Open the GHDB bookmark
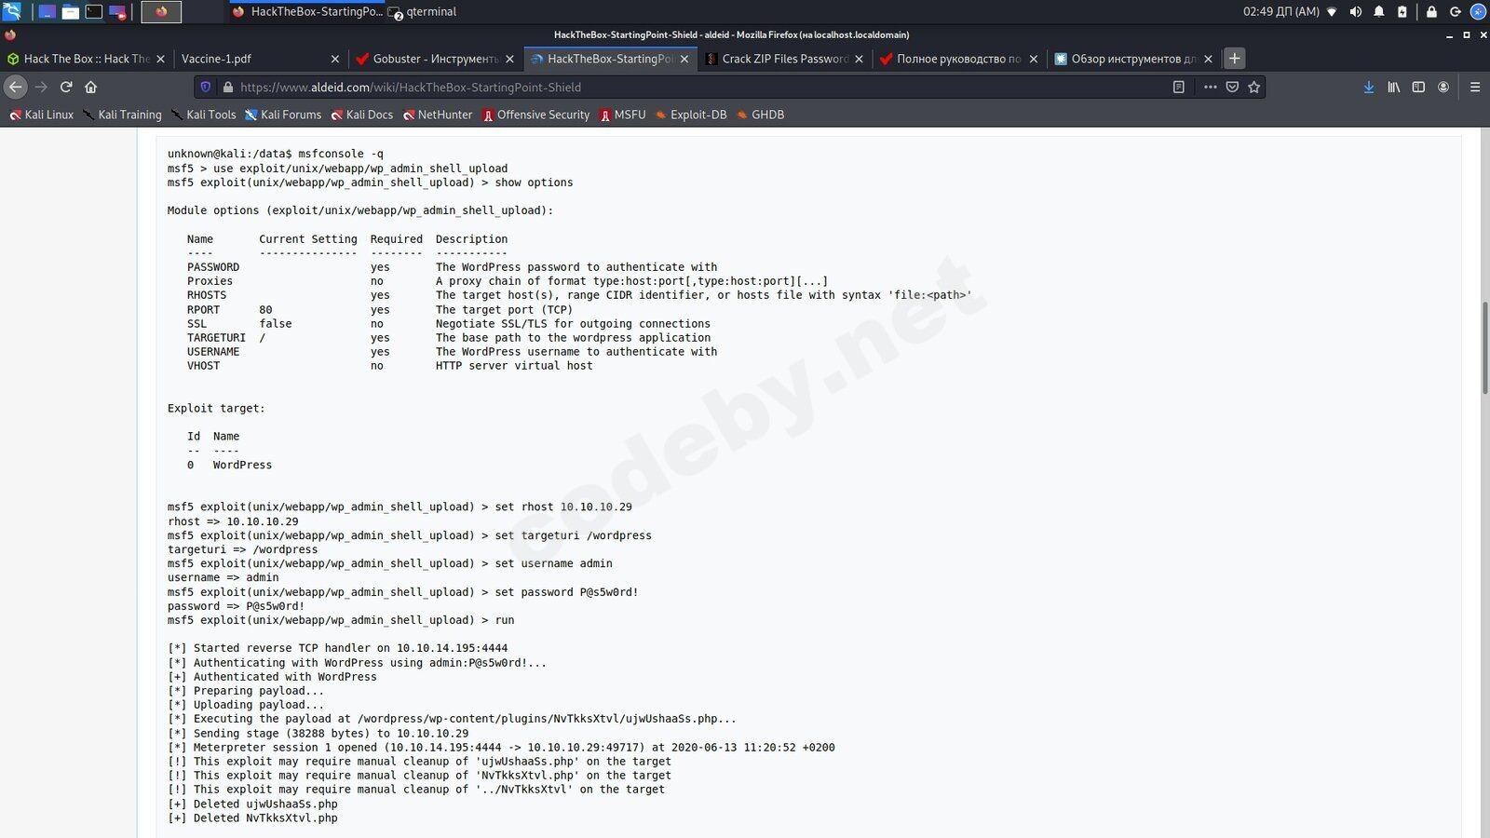1490x838 pixels. click(x=760, y=115)
